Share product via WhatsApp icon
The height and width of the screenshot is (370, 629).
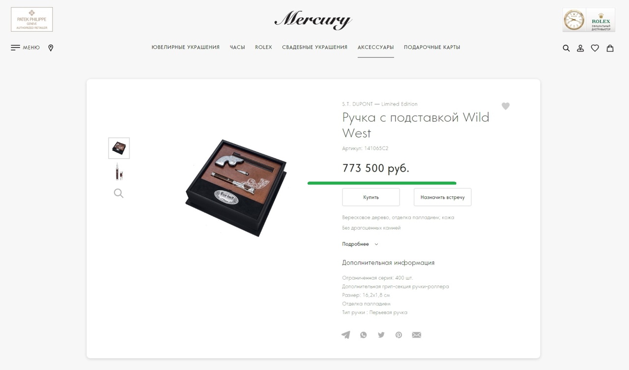364,335
